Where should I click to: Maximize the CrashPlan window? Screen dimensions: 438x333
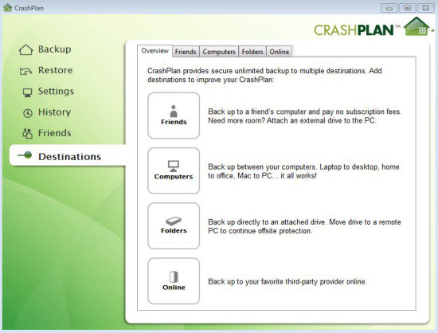point(407,8)
